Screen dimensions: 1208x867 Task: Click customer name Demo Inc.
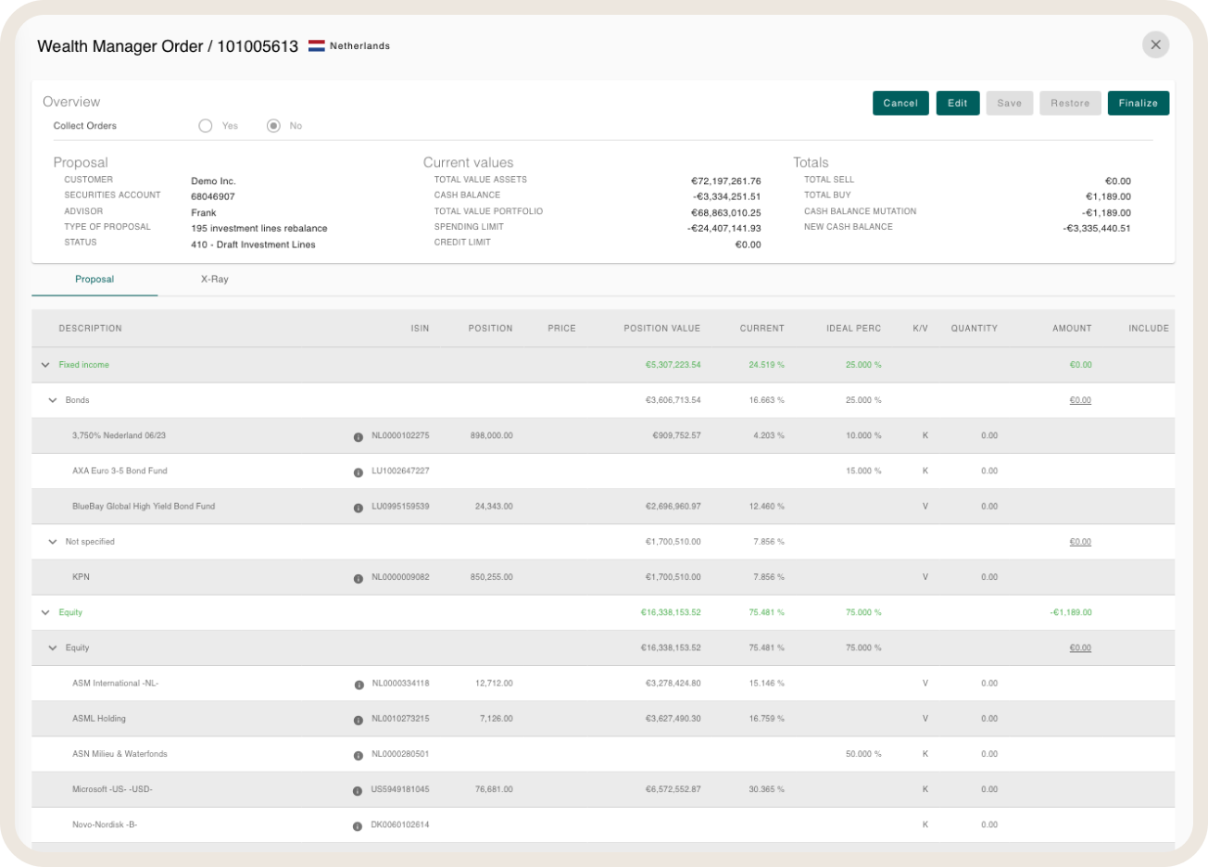(x=213, y=182)
